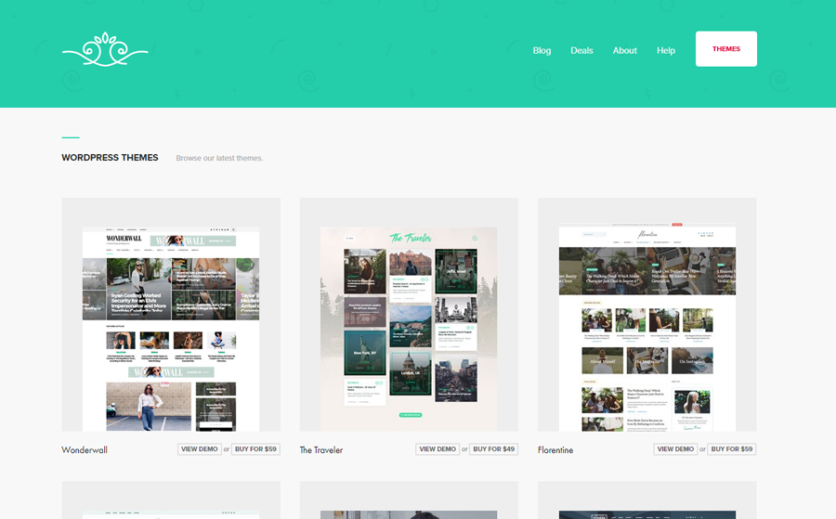
Task: Select Help in the top navigation
Action: [665, 50]
